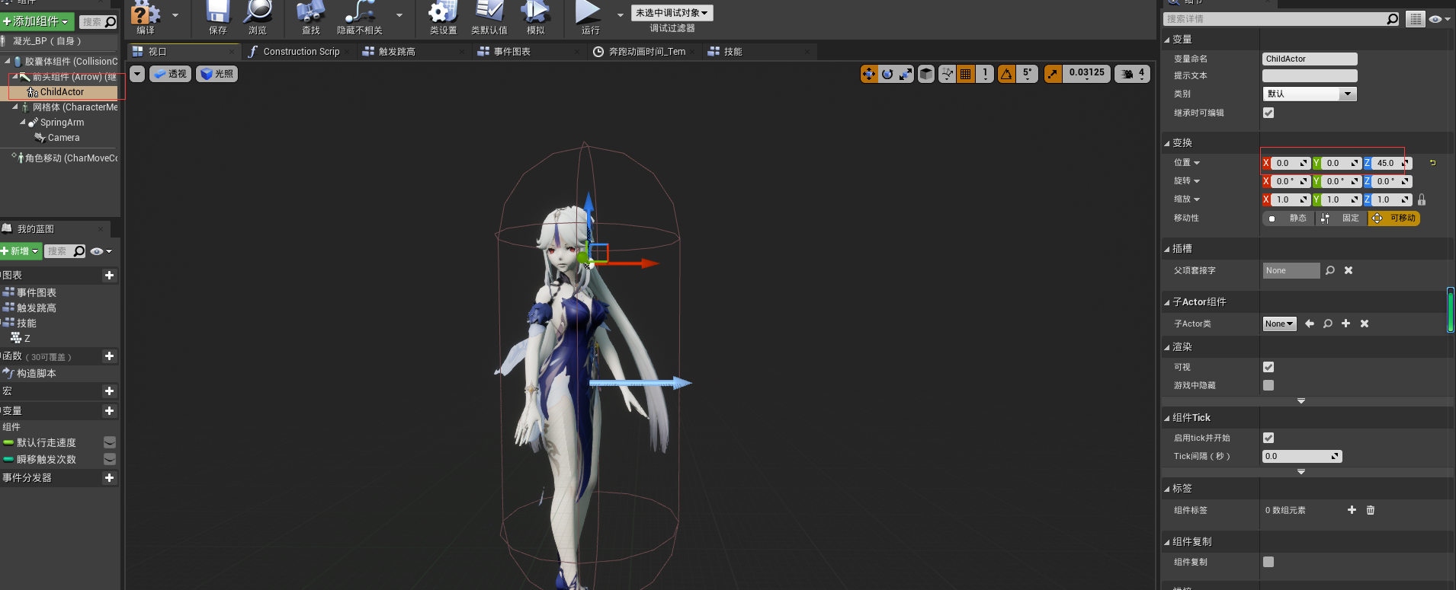Toggle 组件复制 checkbox
Viewport: 1456px width, 590px height.
(x=1268, y=562)
